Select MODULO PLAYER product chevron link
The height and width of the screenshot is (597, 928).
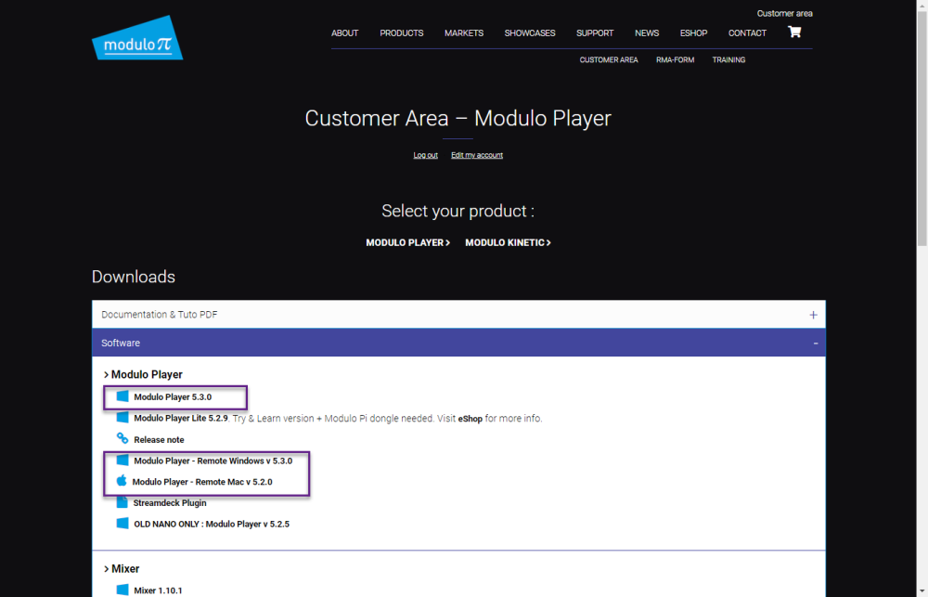point(407,243)
